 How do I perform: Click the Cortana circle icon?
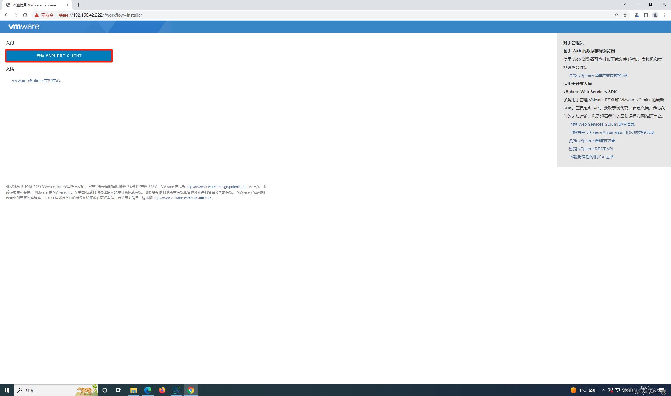click(x=105, y=390)
